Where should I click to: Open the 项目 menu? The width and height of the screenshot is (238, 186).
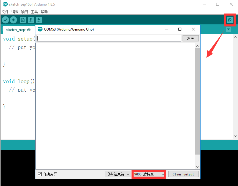pyautogui.click(x=24, y=12)
